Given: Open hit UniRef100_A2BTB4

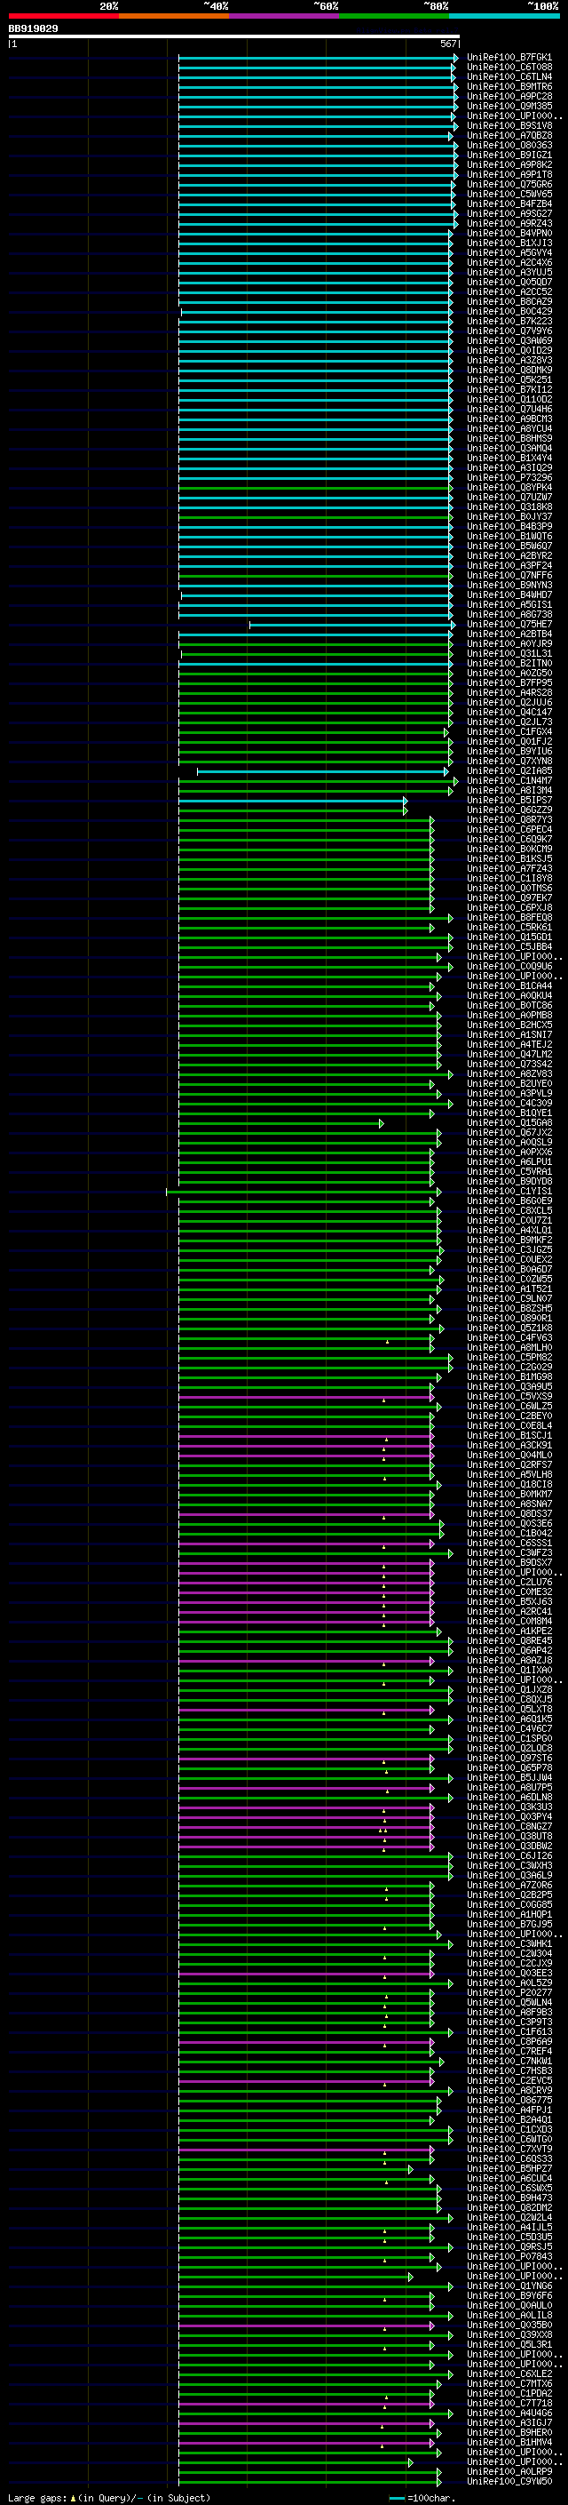Looking at the screenshot, I should [509, 634].
